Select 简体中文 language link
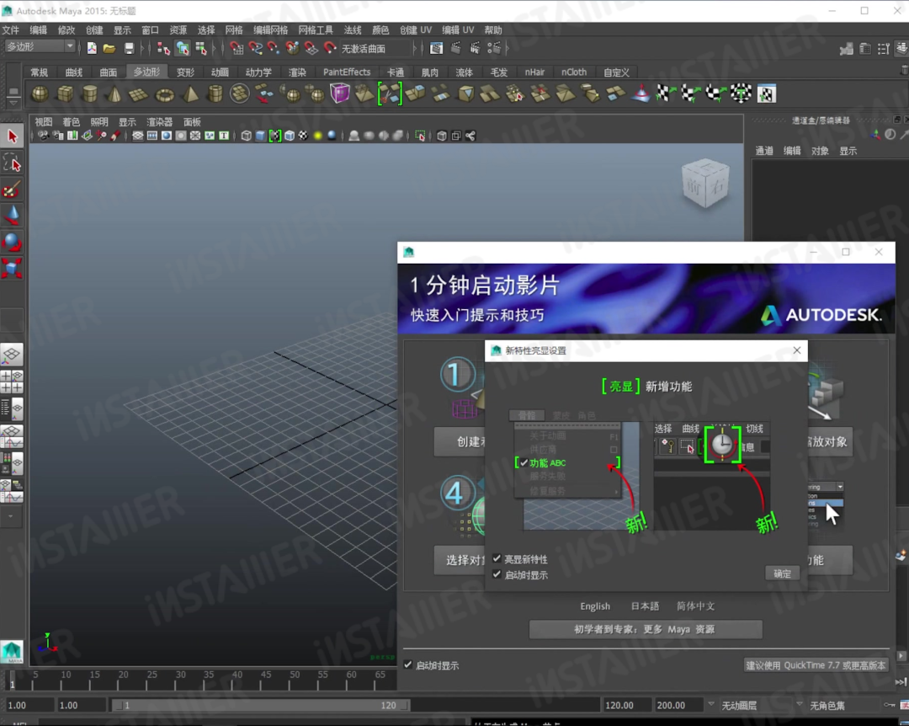The width and height of the screenshot is (909, 726). point(695,606)
